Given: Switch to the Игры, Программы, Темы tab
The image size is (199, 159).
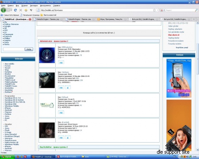Looking at the screenshot, I should coord(112,19).
